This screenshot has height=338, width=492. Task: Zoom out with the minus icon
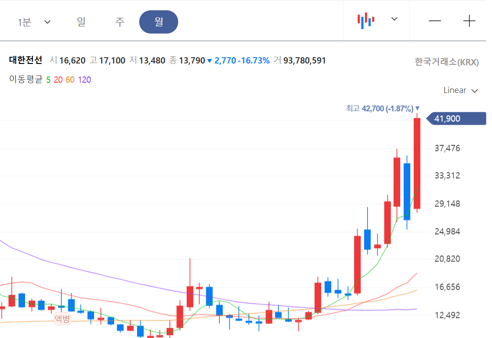click(x=435, y=21)
